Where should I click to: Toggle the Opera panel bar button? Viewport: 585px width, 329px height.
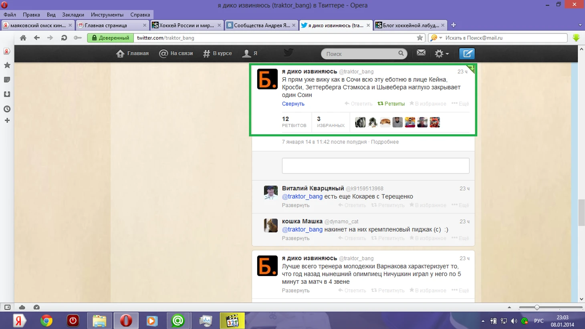pyautogui.click(x=7, y=307)
